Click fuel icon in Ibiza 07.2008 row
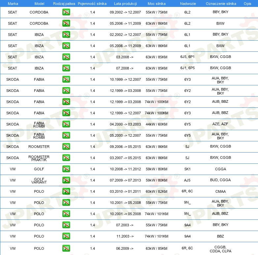The image size is (258, 255). click(66, 68)
